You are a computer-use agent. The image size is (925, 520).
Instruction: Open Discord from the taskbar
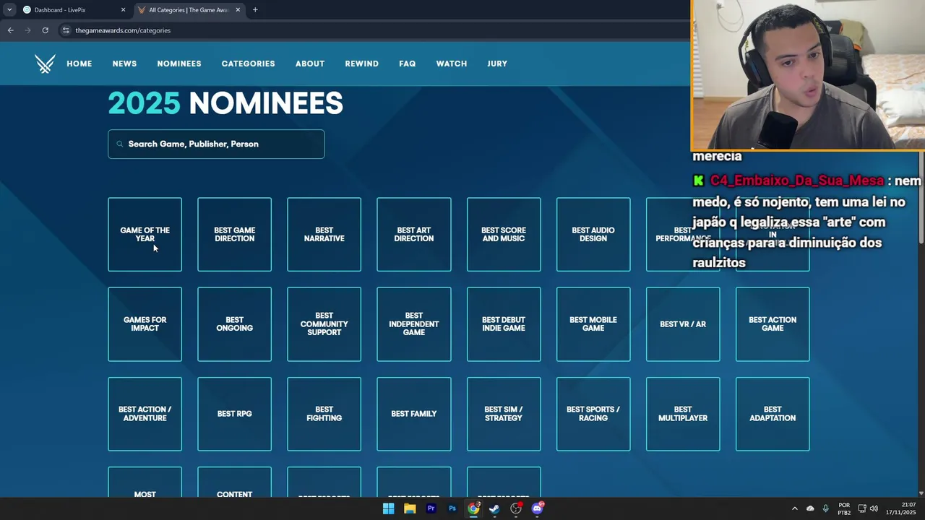[537, 508]
